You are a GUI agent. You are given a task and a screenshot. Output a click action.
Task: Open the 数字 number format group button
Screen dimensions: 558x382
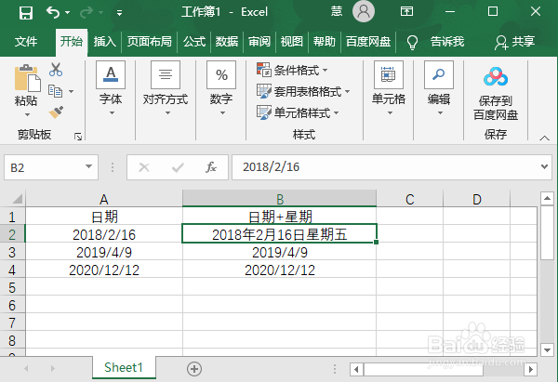(x=221, y=88)
